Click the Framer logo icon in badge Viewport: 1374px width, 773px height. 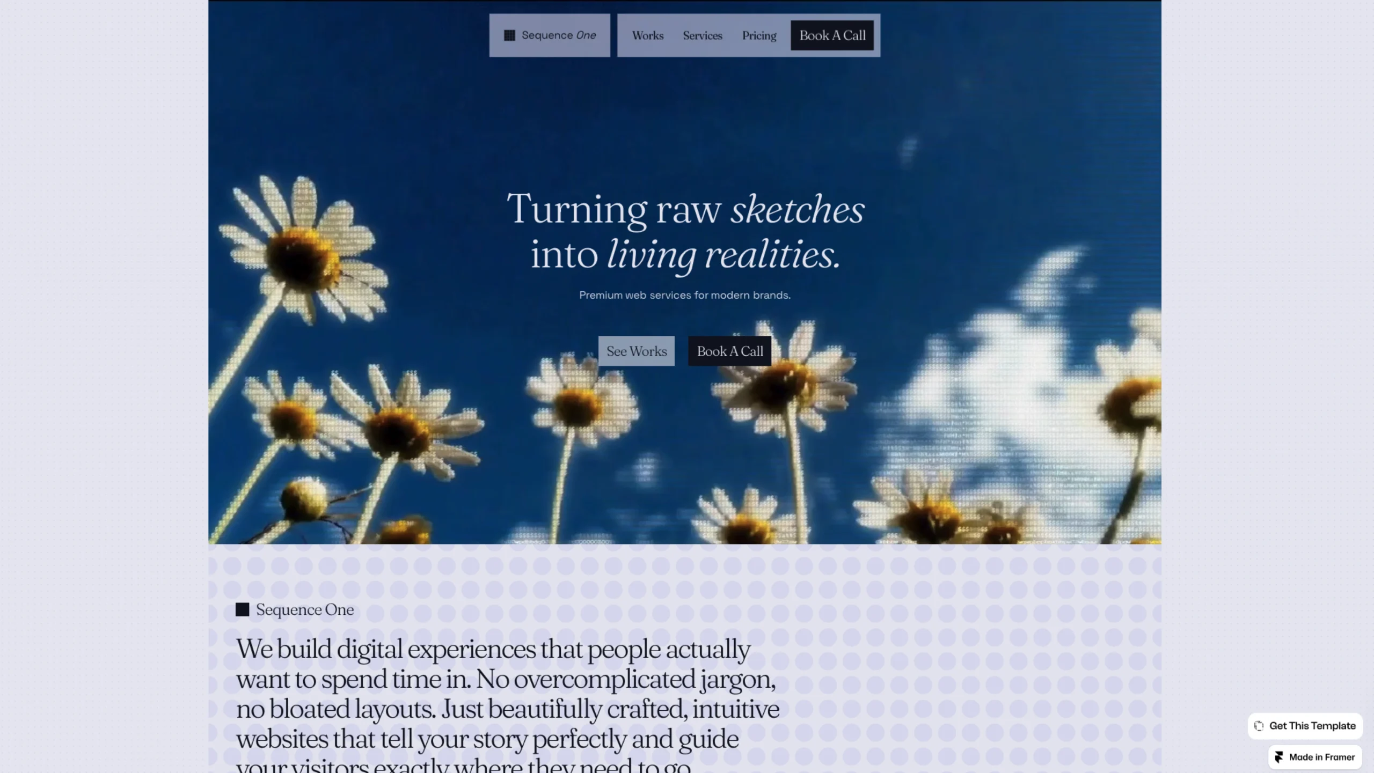(x=1279, y=757)
